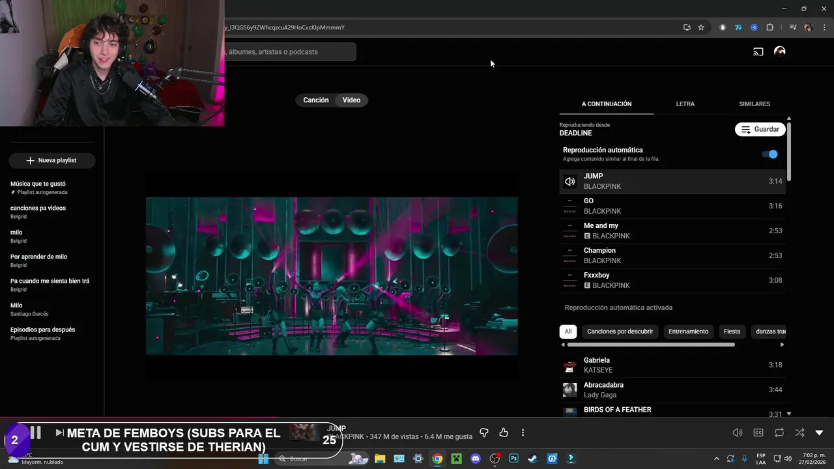This screenshot has width=834, height=469.
Task: Open the Milo playlist by Santiago Garcés
Action: tap(52, 309)
